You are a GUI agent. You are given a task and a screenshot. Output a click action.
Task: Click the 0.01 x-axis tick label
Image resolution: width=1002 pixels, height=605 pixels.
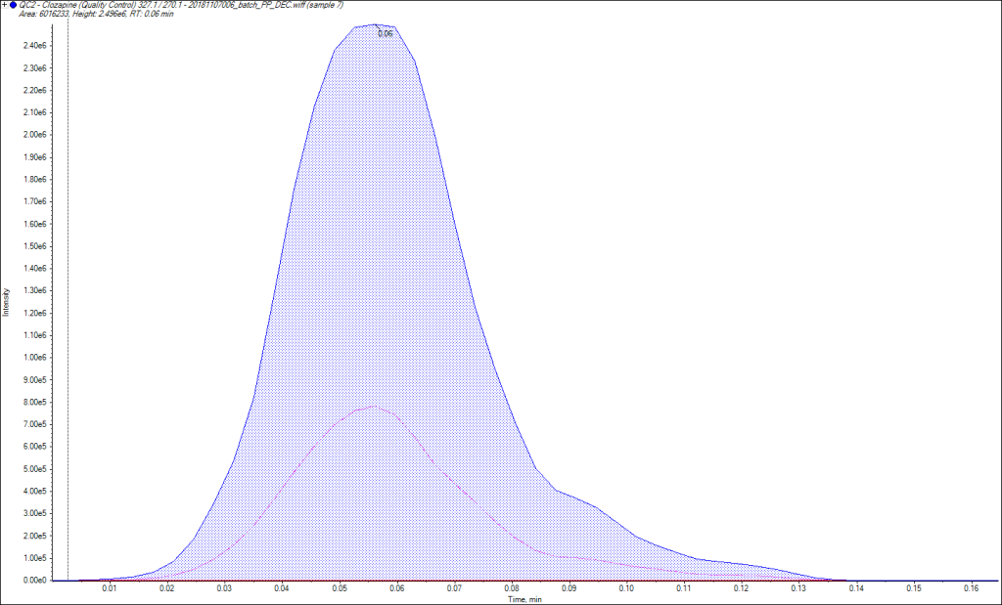[x=110, y=587]
